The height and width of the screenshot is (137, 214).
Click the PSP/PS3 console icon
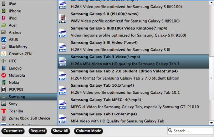[x=4, y=90]
